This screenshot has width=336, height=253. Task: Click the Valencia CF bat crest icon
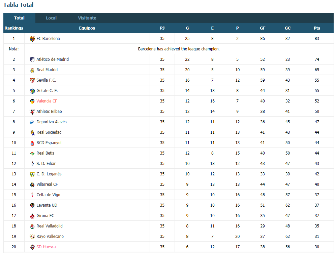pyautogui.click(x=32, y=101)
